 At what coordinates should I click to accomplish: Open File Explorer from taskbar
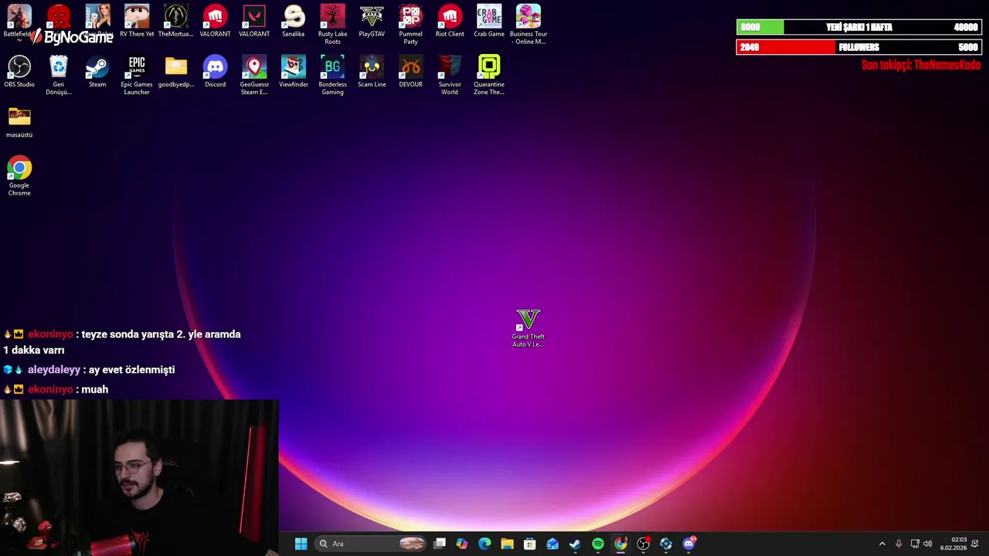[507, 544]
